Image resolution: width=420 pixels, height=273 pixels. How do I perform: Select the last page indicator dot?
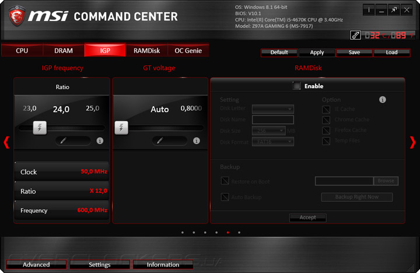point(239,233)
